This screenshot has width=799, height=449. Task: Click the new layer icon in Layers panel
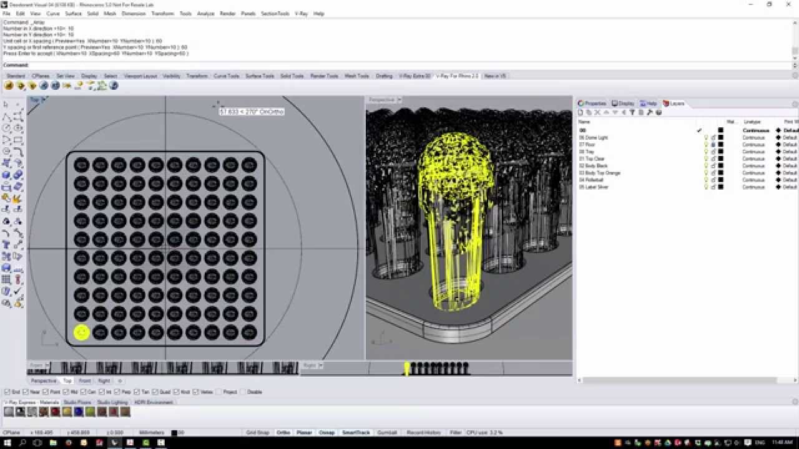pos(581,112)
